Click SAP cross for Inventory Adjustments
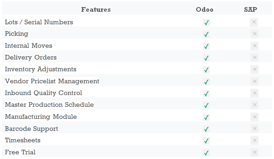 (255, 69)
